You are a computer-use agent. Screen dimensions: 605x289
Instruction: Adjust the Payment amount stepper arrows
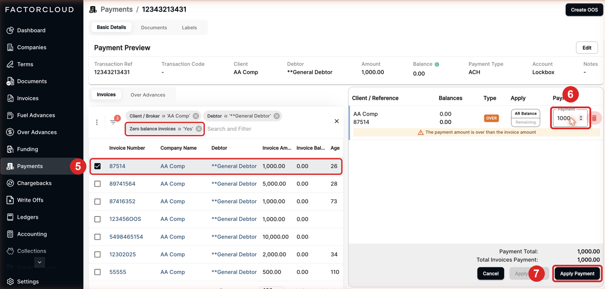(581, 118)
